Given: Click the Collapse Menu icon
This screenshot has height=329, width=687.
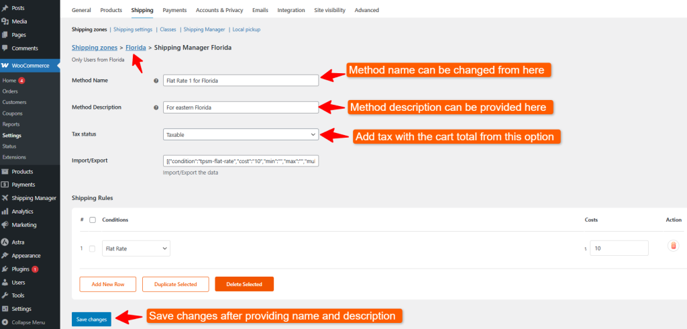Looking at the screenshot, I should 5,322.
